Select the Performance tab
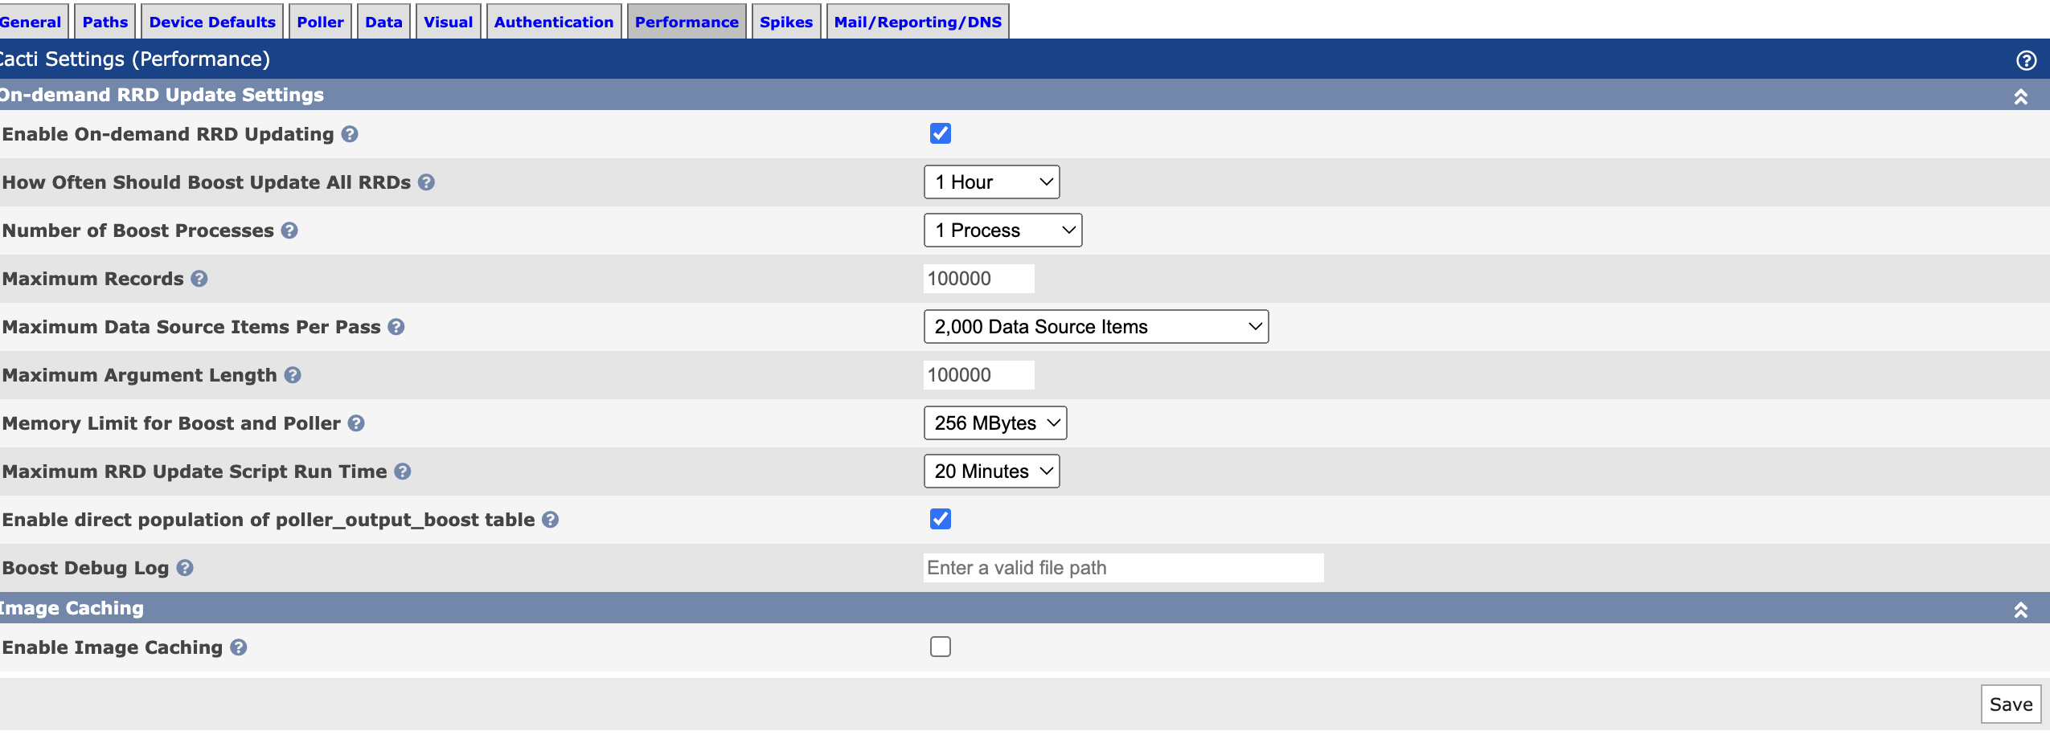Screen dimensions: 2050x747 pyautogui.click(x=687, y=22)
